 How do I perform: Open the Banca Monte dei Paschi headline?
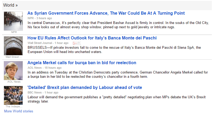(92, 38)
